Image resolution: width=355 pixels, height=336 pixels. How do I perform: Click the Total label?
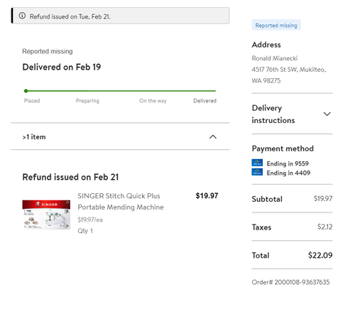coord(261,255)
